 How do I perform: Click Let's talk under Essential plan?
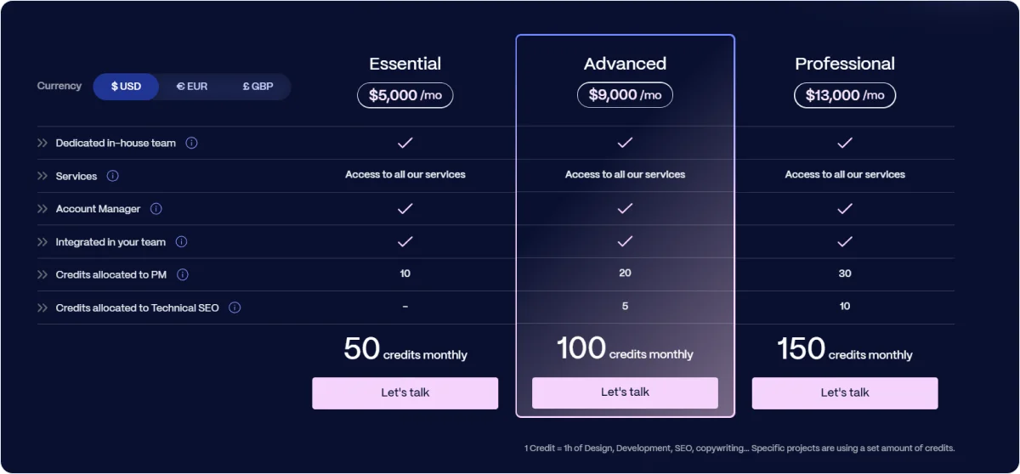click(405, 393)
